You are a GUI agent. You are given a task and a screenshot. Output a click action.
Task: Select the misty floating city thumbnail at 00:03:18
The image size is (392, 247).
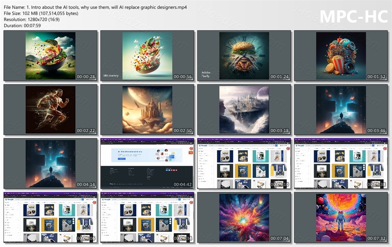coord(244,110)
